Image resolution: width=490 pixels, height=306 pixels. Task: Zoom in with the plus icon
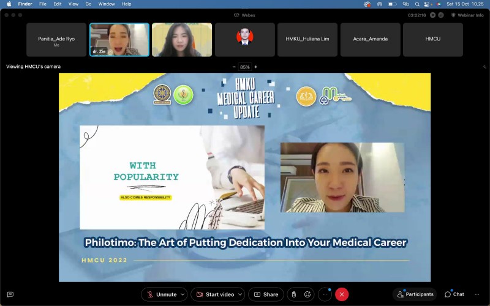click(256, 67)
